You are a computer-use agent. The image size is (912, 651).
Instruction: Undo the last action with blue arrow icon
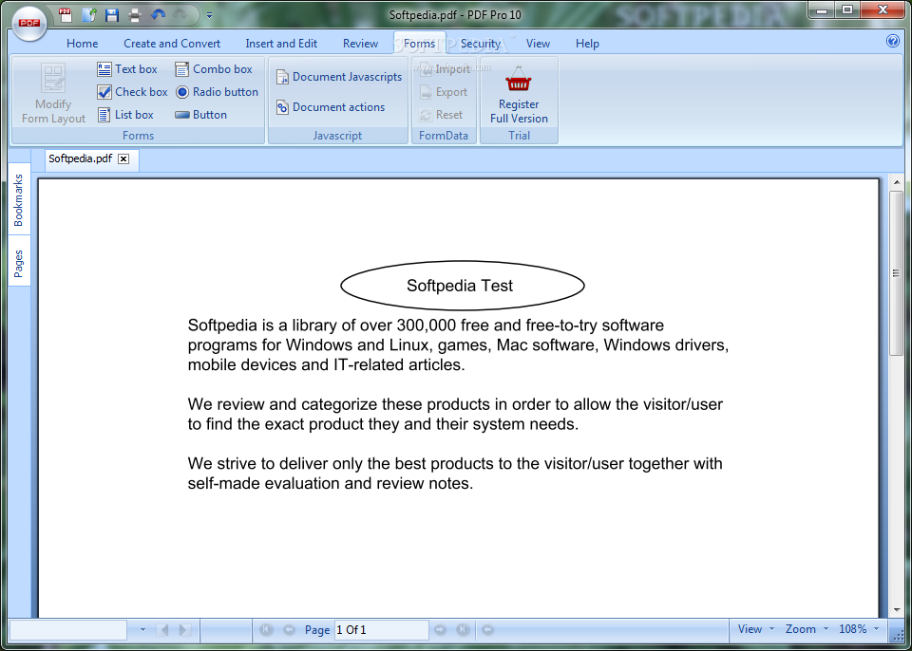click(x=158, y=14)
